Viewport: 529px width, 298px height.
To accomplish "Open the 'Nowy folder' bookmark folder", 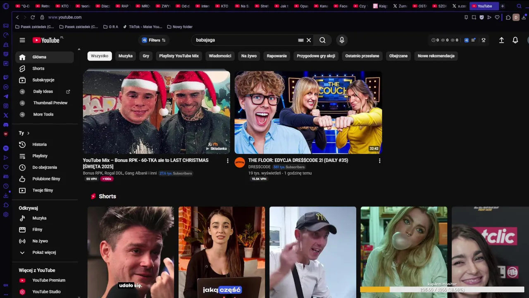I will (180, 27).
